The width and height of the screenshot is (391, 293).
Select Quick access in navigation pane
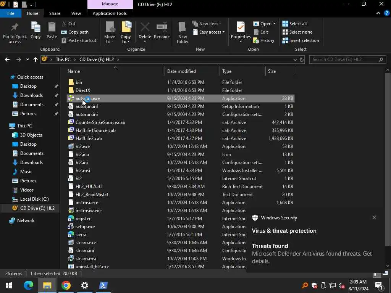point(30,77)
